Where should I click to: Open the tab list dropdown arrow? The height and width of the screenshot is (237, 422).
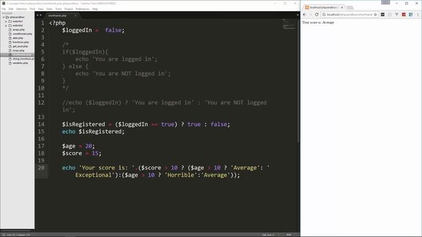(297, 15)
